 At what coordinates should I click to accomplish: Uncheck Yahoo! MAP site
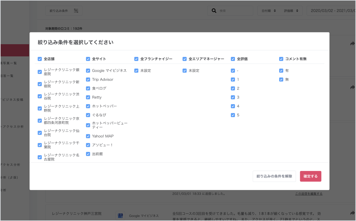point(88,136)
